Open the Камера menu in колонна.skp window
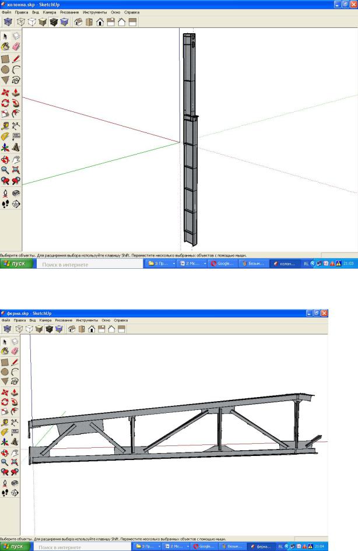 [x=49, y=12]
